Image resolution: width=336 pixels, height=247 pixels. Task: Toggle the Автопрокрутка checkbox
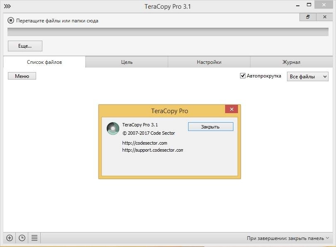(243, 76)
